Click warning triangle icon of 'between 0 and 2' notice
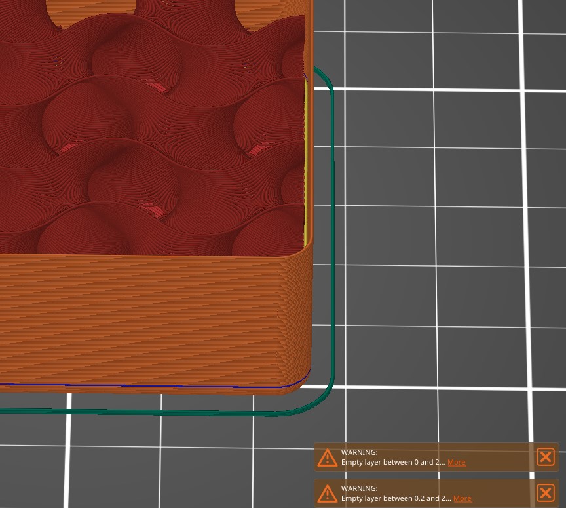Image resolution: width=566 pixels, height=508 pixels. 328,458
